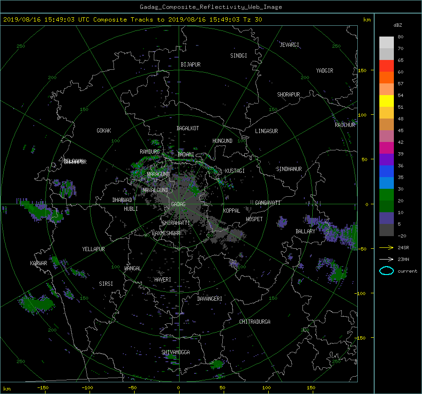422x394 pixels.
Task: Click the SIRSI city label
Action: tap(106, 284)
